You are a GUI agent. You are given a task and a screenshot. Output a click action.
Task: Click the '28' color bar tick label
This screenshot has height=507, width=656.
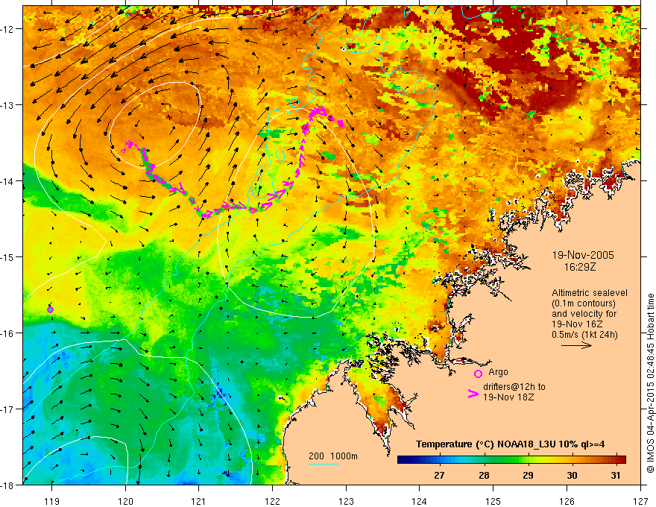(484, 475)
